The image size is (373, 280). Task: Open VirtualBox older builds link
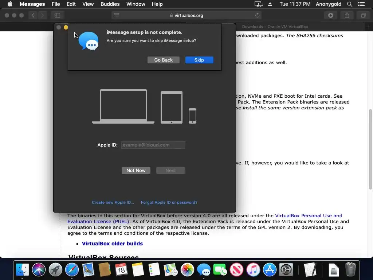[112, 244]
